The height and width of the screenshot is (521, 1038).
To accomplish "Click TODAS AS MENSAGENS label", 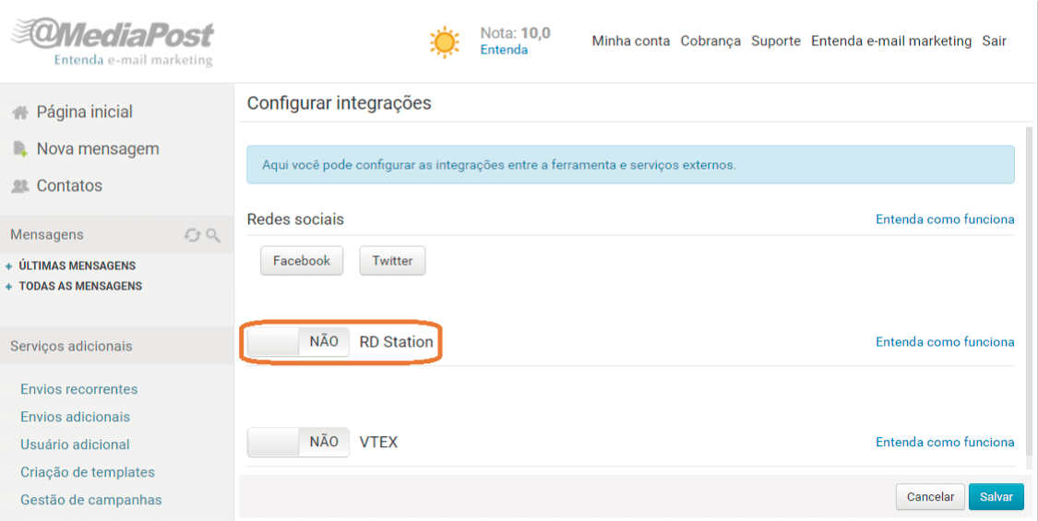I will pyautogui.click(x=81, y=287).
